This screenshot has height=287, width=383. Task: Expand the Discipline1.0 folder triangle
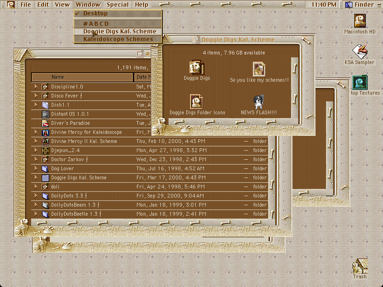[35, 87]
